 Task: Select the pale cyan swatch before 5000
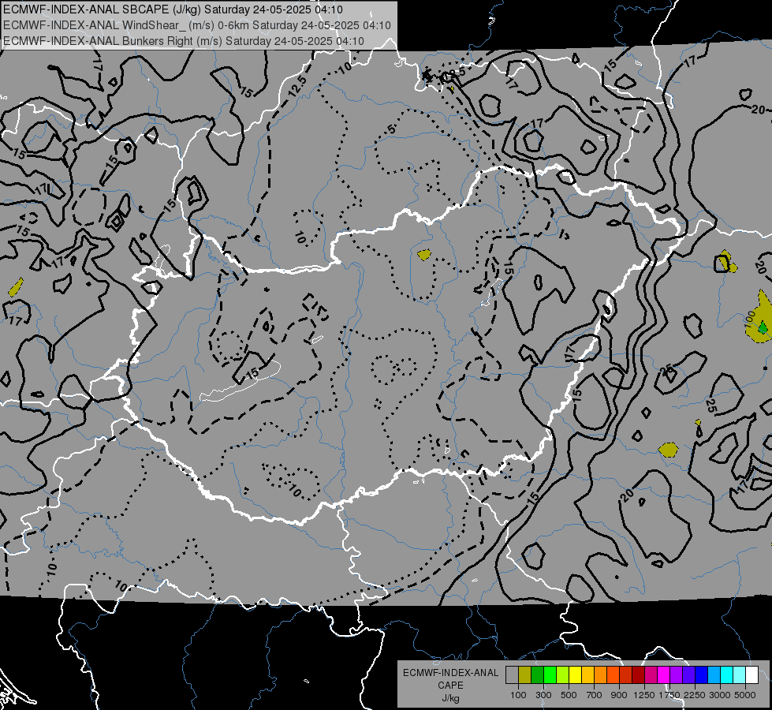pos(740,674)
